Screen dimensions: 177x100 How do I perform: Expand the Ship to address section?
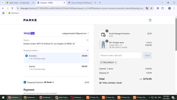87,40
